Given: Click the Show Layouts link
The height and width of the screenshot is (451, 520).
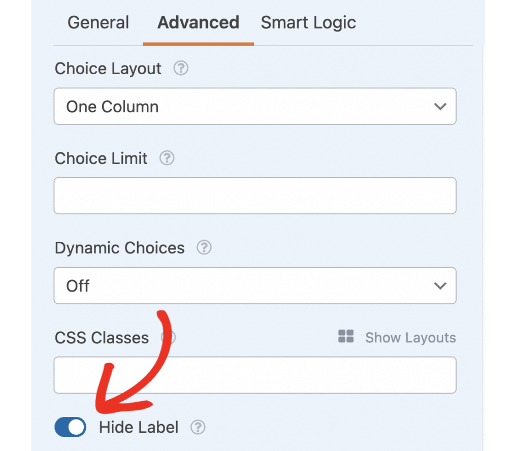Looking at the screenshot, I should (x=410, y=337).
